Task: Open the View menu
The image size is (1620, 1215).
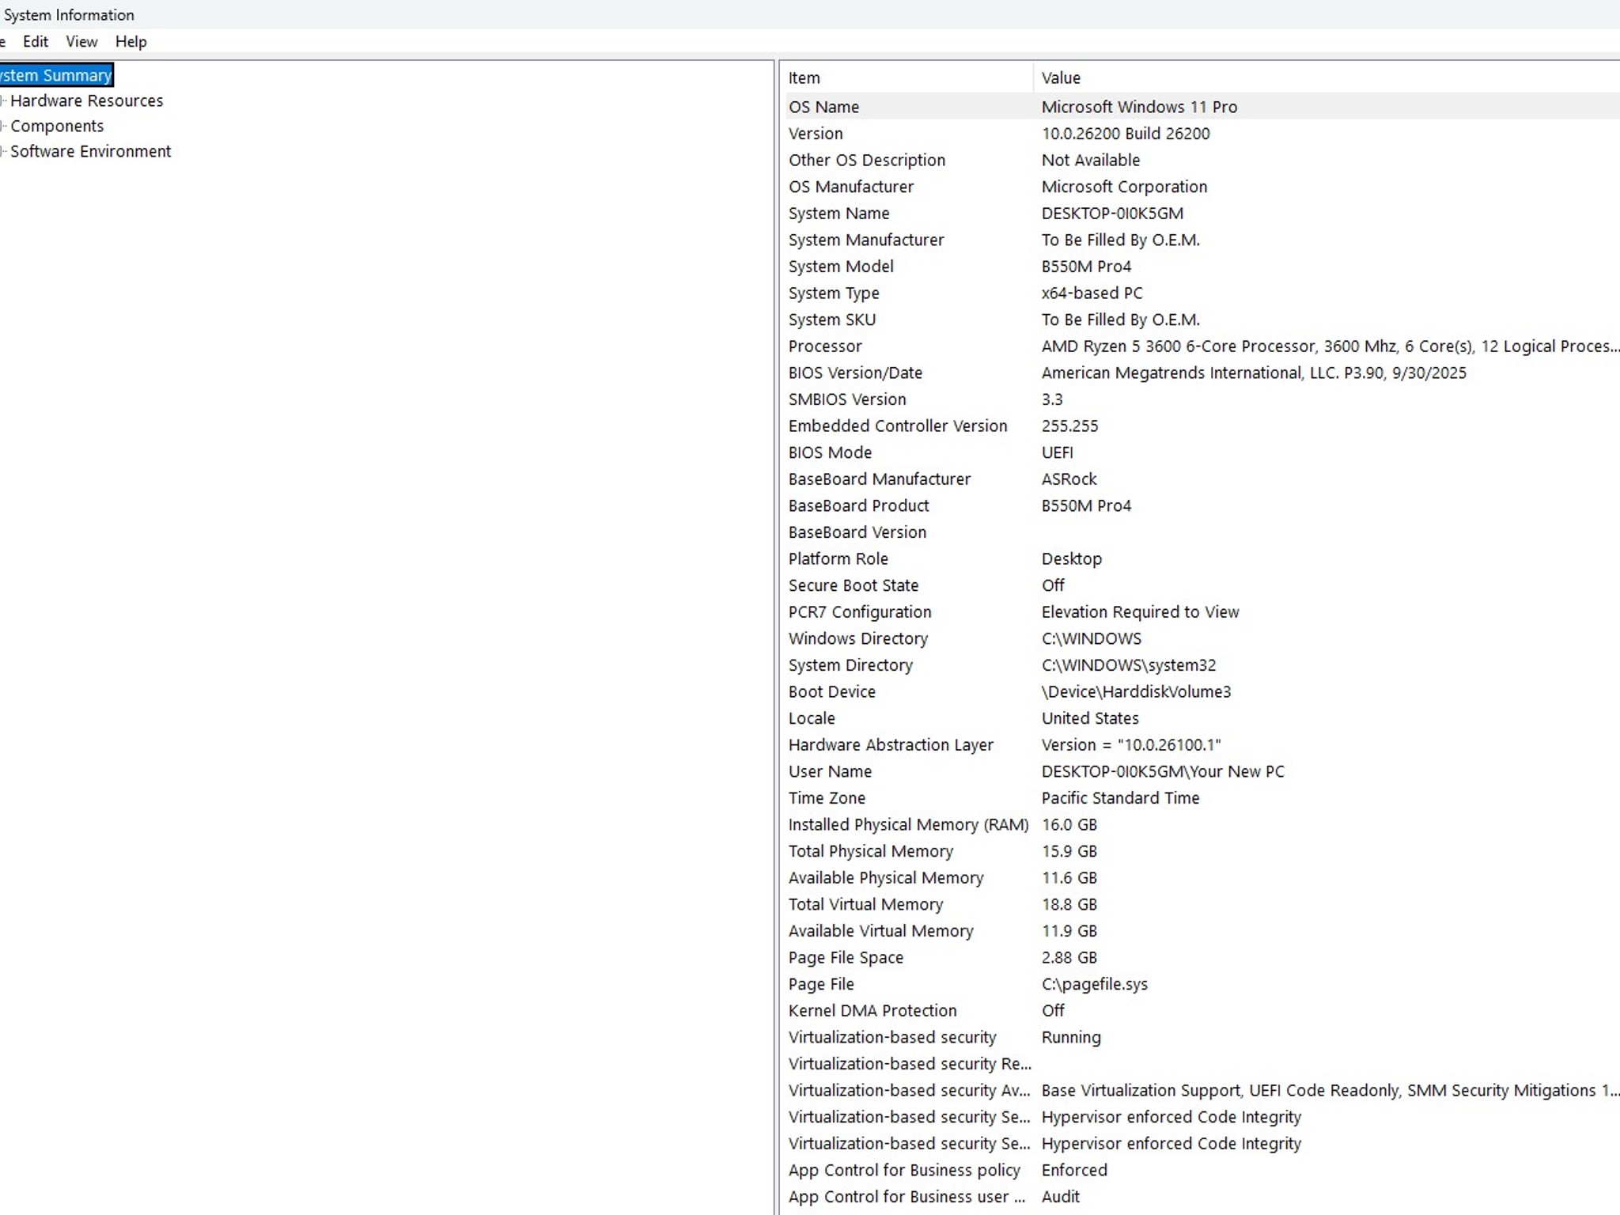Action: coord(81,42)
